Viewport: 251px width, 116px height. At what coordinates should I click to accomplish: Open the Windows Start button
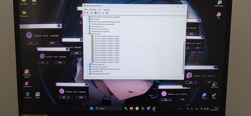pyautogui.click(x=92, y=108)
